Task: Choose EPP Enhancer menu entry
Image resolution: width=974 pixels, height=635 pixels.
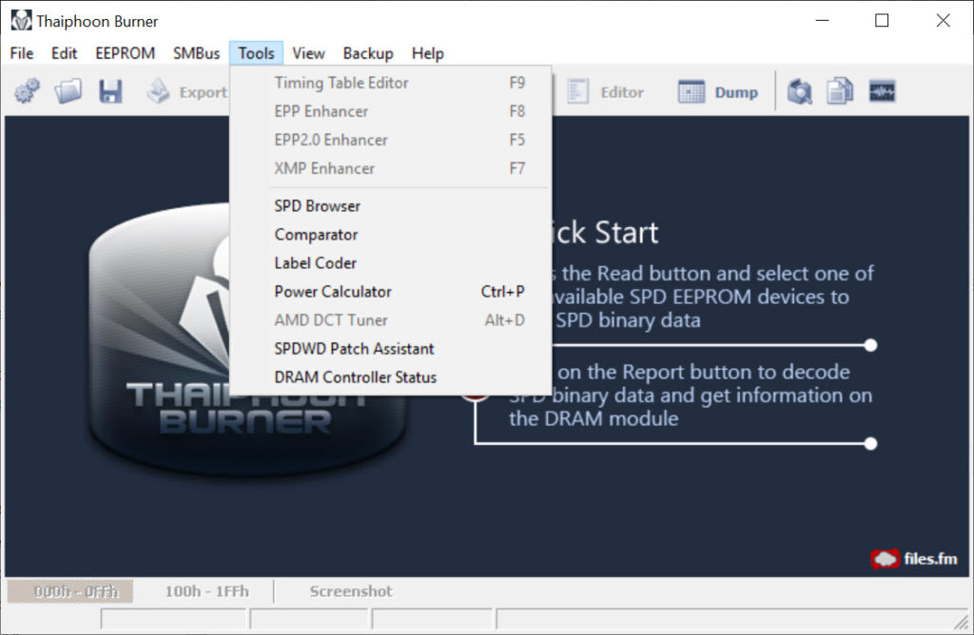Action: click(x=391, y=111)
